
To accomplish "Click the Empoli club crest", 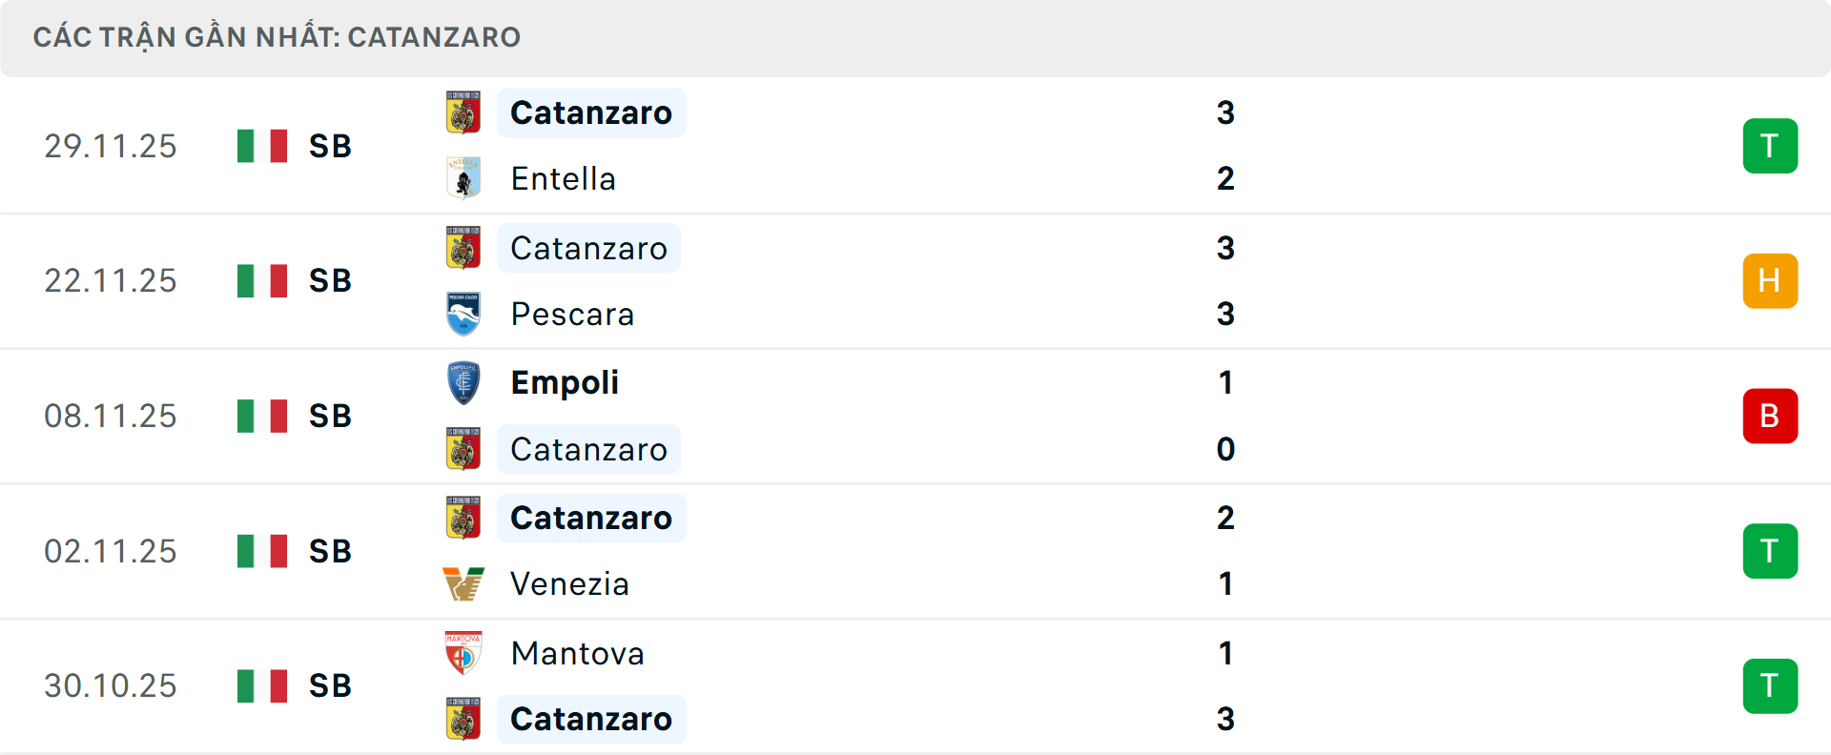I will tap(463, 382).
